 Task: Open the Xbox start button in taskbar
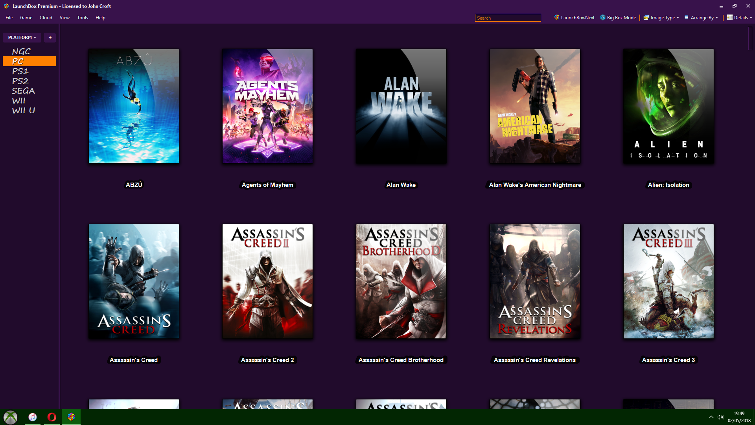click(11, 417)
